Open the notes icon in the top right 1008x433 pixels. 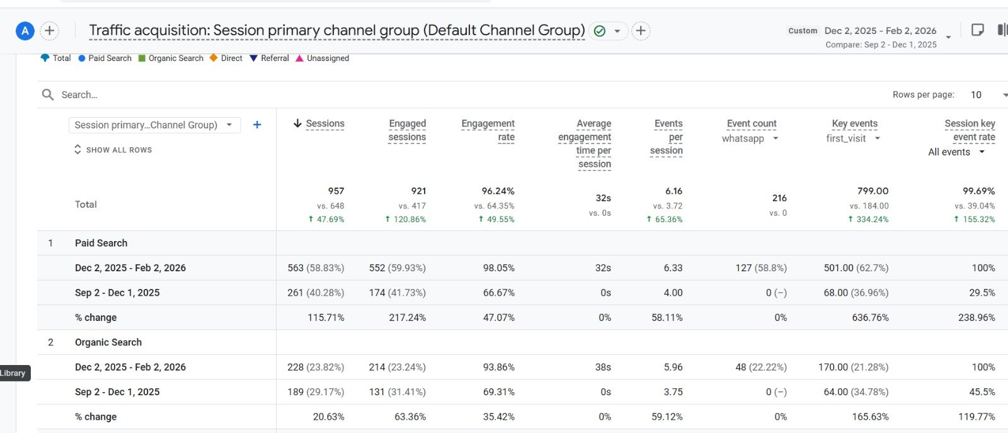click(x=977, y=30)
